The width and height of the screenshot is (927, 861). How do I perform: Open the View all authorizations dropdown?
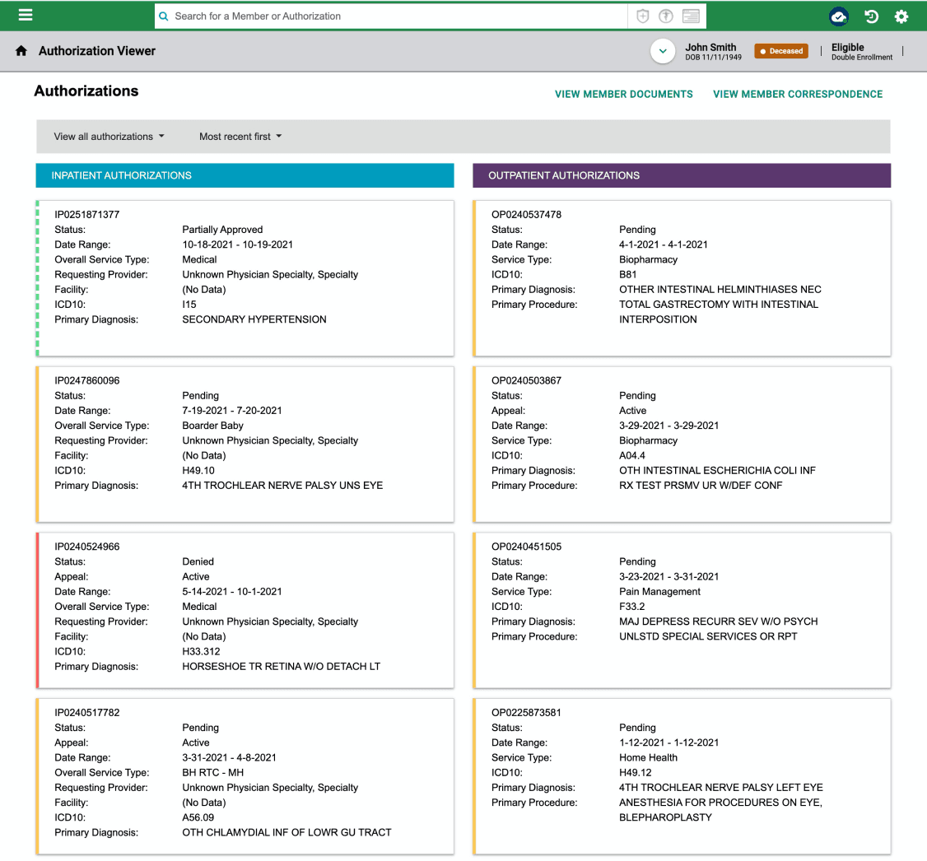tap(109, 137)
